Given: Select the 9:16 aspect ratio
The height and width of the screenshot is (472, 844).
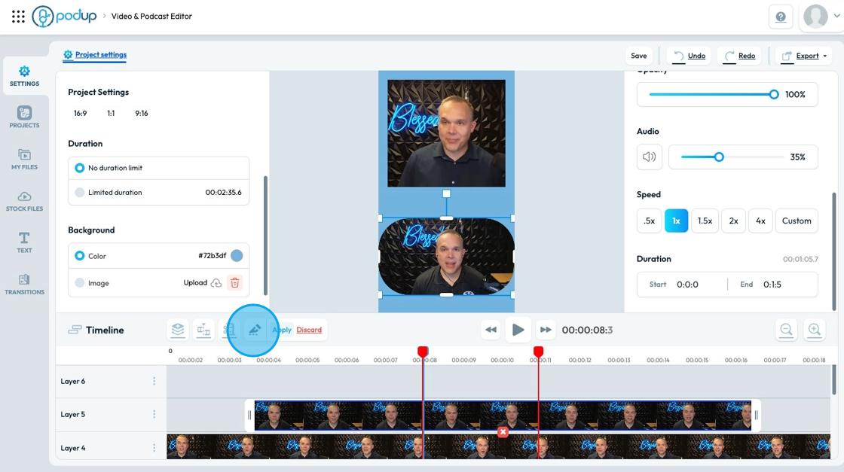Looking at the screenshot, I should pyautogui.click(x=142, y=114).
